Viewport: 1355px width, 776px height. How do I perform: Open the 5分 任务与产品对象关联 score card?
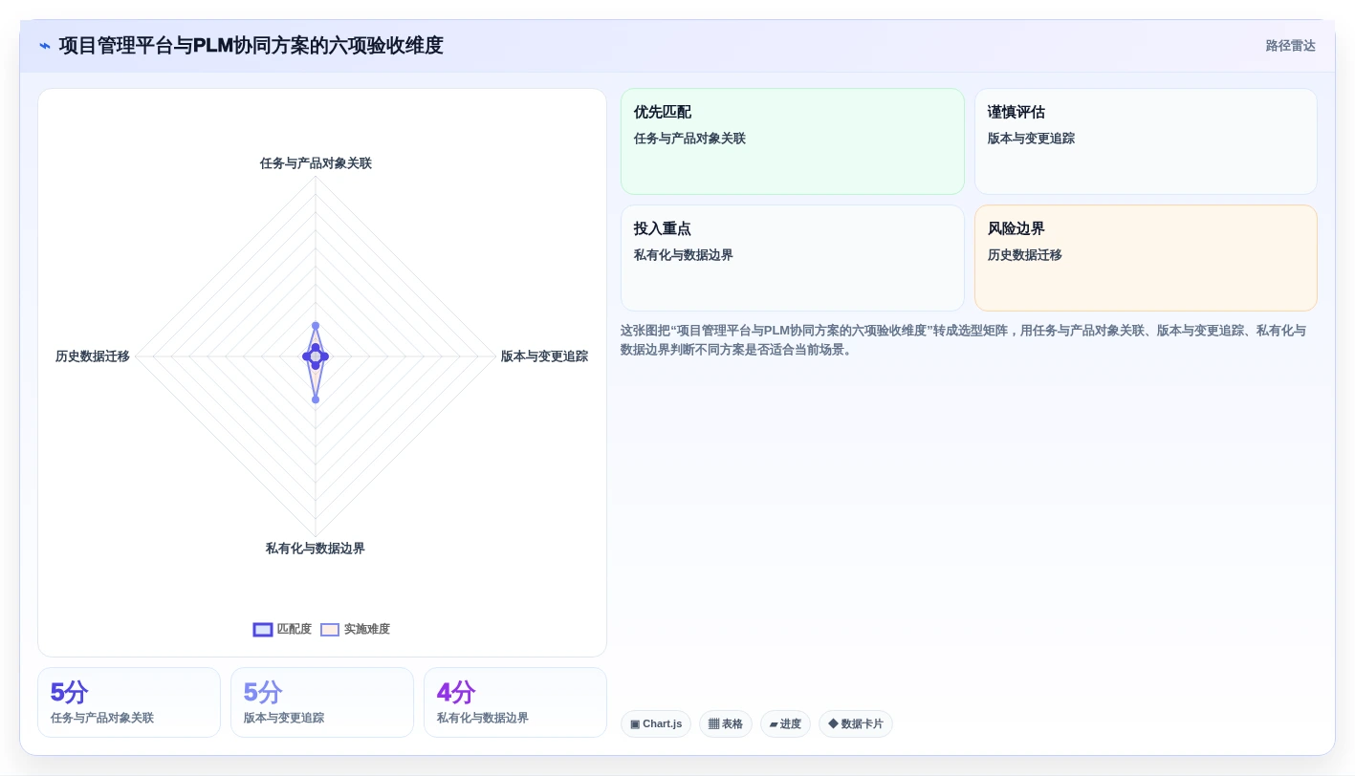(129, 702)
